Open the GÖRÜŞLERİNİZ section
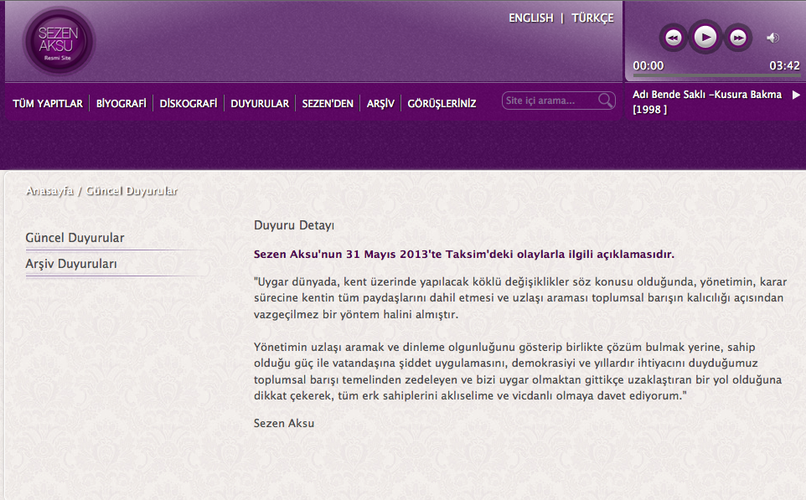 (x=442, y=102)
